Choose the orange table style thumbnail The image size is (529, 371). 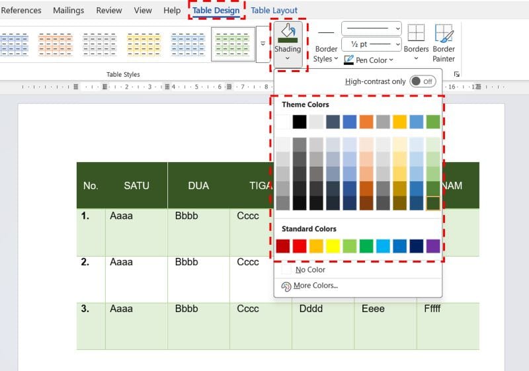55,44
